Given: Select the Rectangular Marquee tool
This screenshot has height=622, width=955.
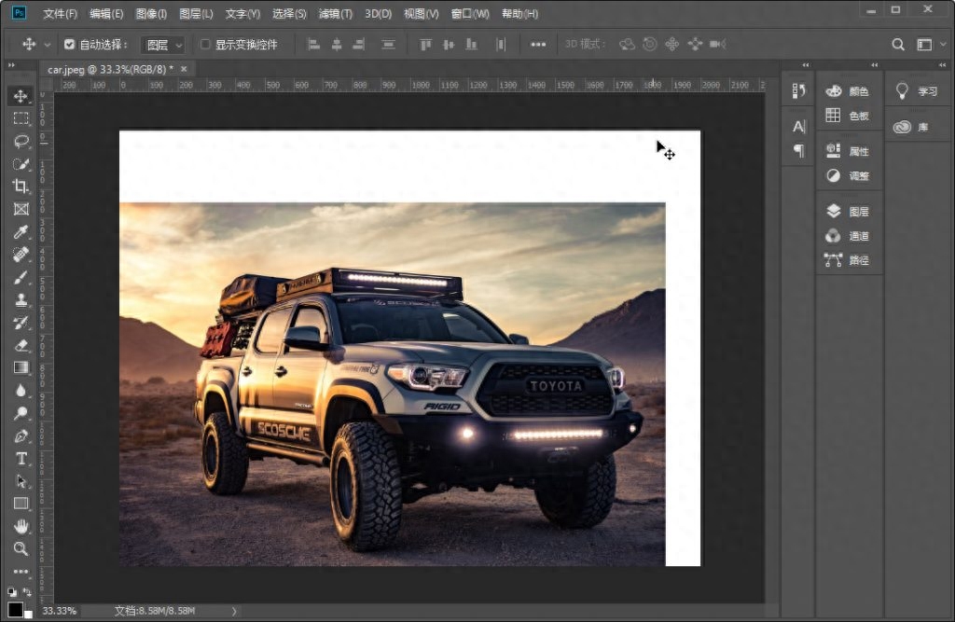Looking at the screenshot, I should coord(21,118).
